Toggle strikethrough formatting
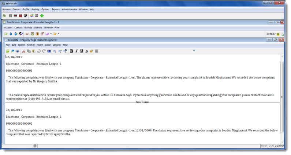 86,51
